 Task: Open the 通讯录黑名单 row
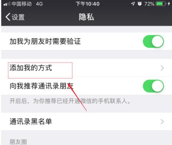[x=87, y=121]
